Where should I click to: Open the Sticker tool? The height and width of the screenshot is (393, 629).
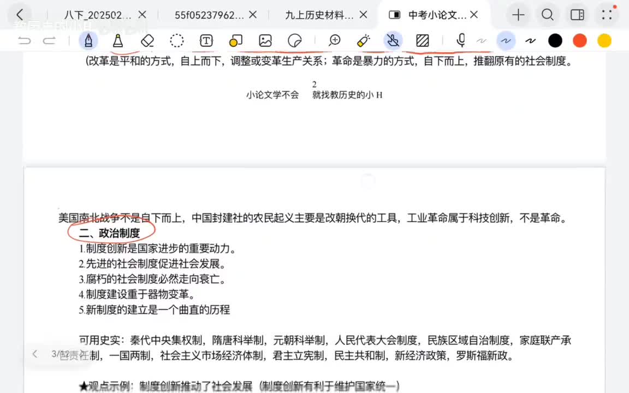click(x=295, y=40)
